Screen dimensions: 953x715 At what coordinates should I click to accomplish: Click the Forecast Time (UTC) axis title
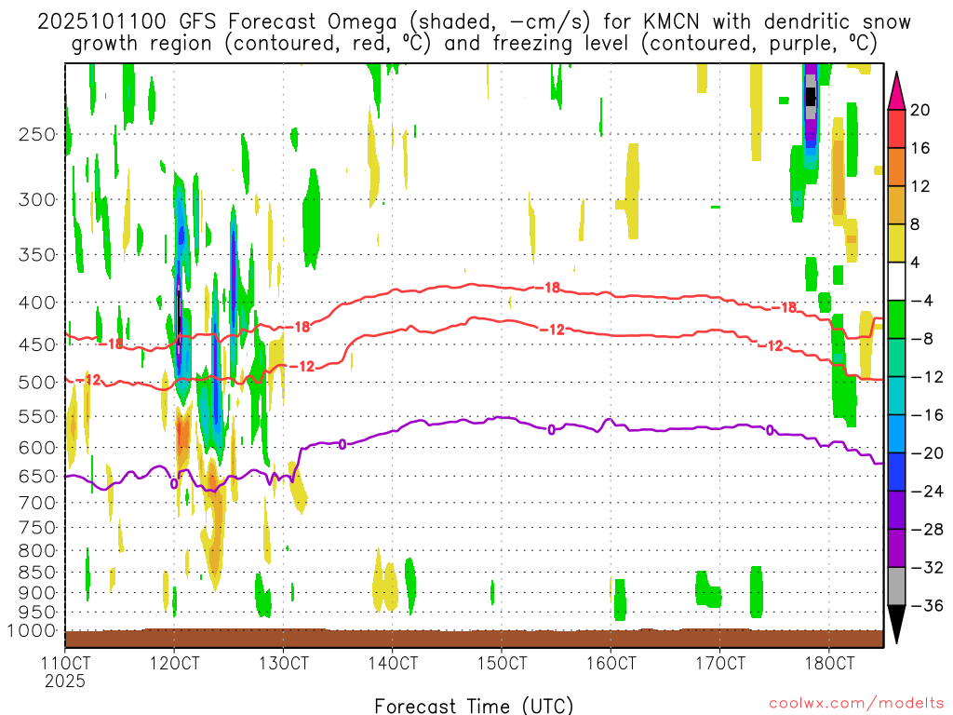[x=474, y=706]
